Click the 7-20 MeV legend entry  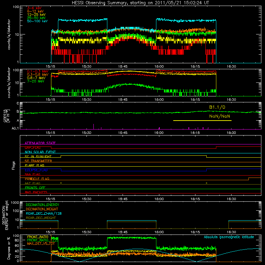click(x=36, y=81)
